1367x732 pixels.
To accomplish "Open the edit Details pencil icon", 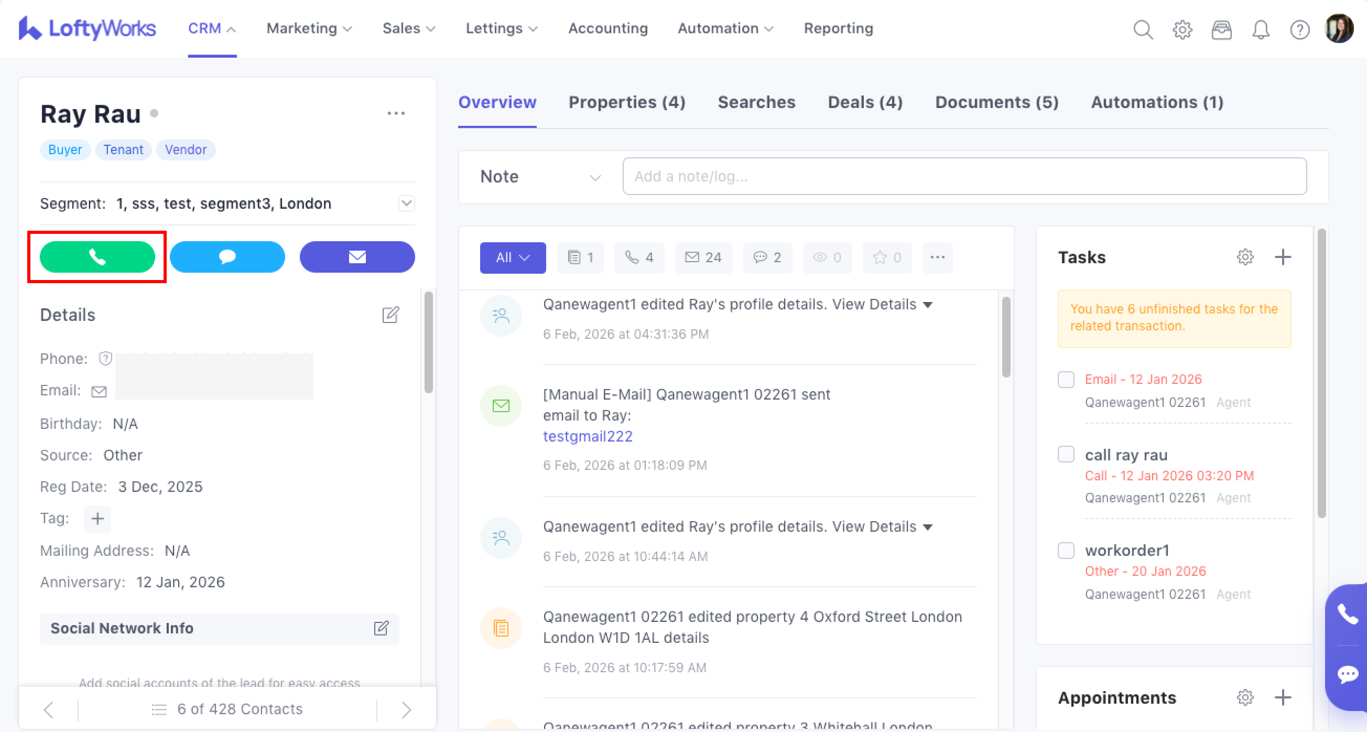I will click(x=390, y=315).
